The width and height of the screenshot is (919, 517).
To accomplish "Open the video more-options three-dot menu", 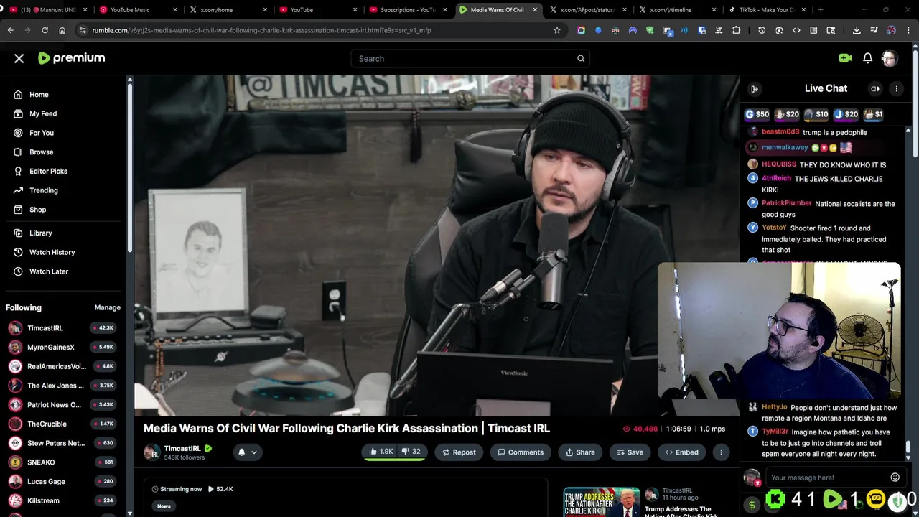I will (721, 452).
